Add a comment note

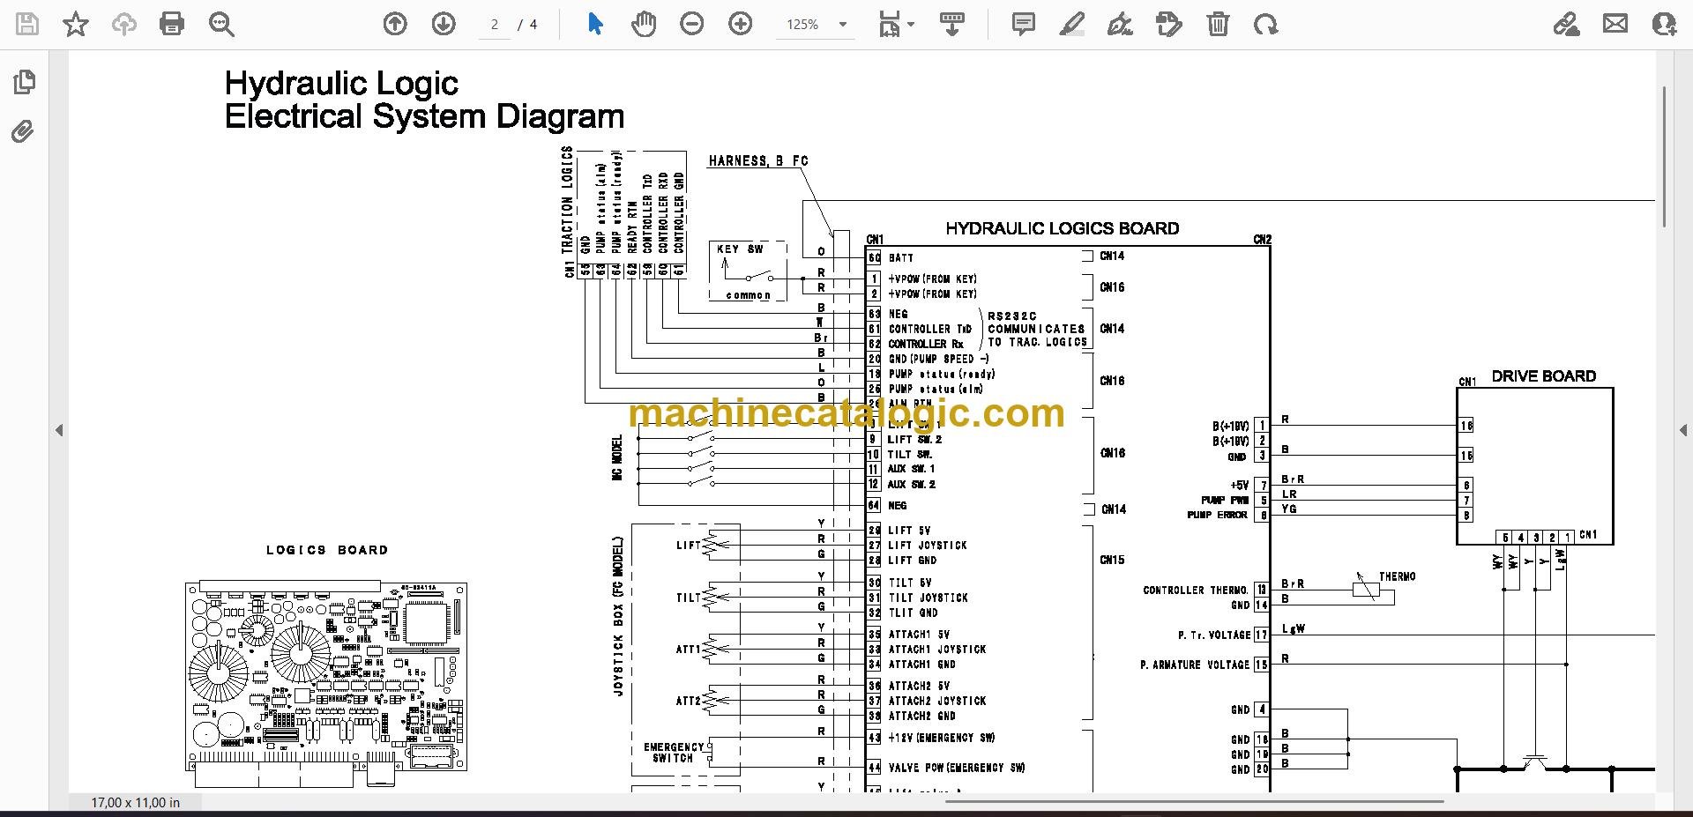tap(1024, 25)
